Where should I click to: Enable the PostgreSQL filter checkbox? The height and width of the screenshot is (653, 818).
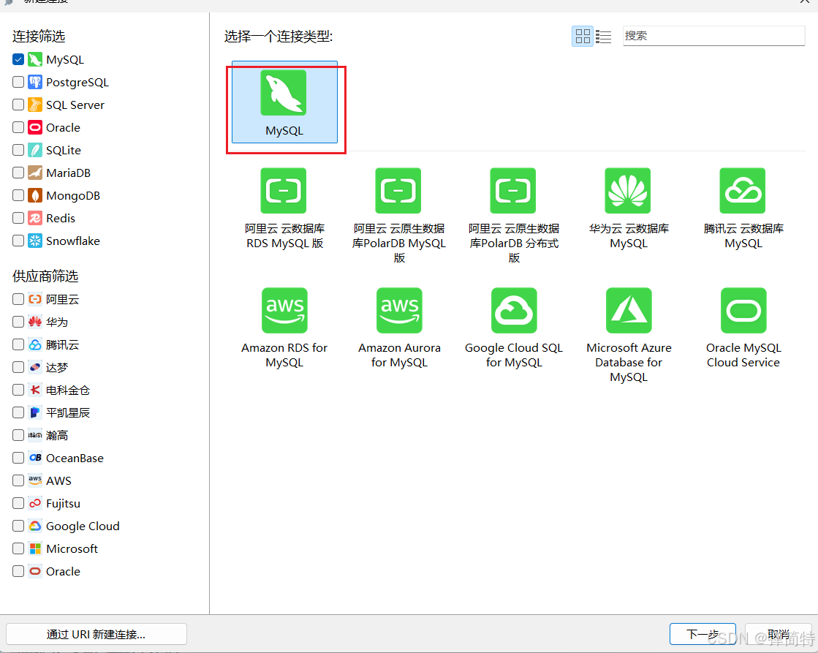click(18, 82)
